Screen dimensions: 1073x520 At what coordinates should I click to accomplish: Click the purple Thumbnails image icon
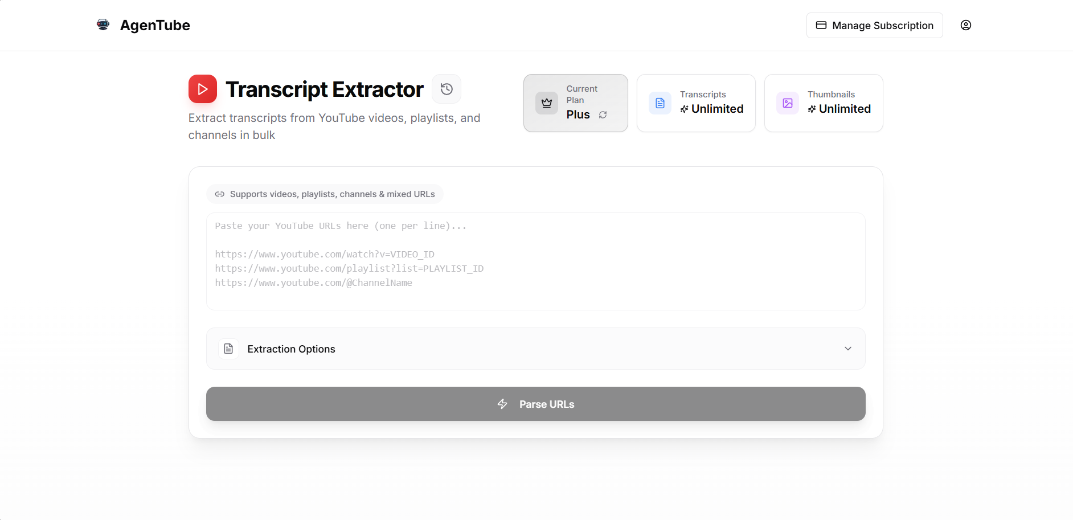787,103
